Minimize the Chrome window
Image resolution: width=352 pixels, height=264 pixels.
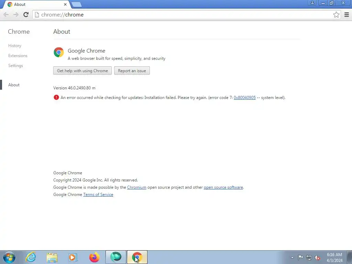[323, 3]
